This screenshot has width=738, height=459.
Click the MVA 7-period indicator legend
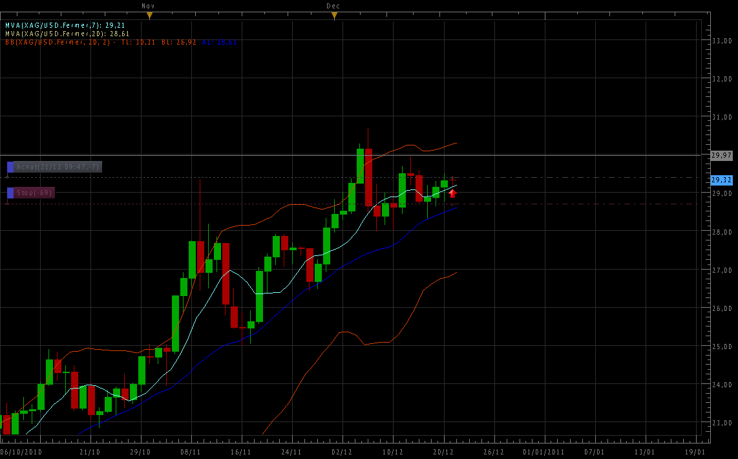pos(65,25)
